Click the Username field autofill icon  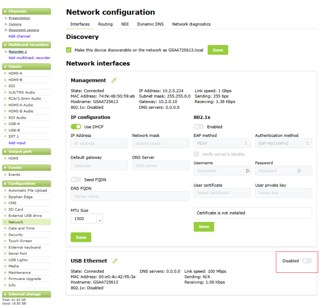pos(248,171)
